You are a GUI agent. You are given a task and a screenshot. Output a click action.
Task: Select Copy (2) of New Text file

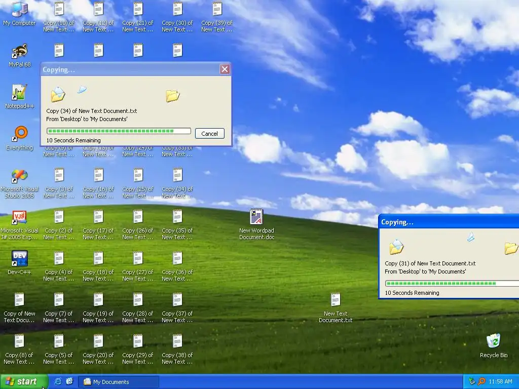pyautogui.click(x=59, y=224)
